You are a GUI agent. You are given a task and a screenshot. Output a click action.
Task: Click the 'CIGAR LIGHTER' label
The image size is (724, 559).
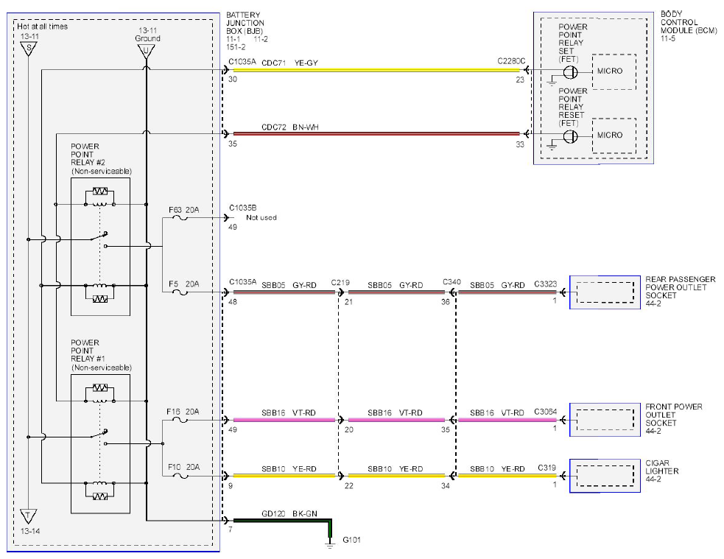[x=661, y=467]
